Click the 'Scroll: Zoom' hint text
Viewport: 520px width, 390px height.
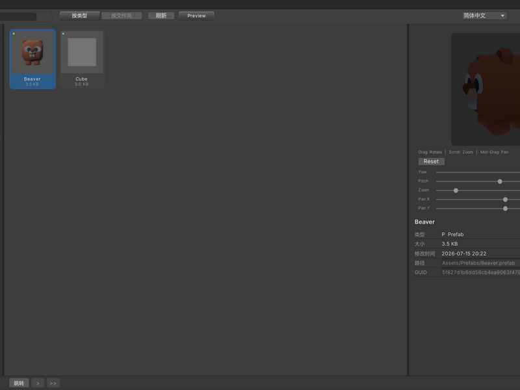[x=461, y=152]
